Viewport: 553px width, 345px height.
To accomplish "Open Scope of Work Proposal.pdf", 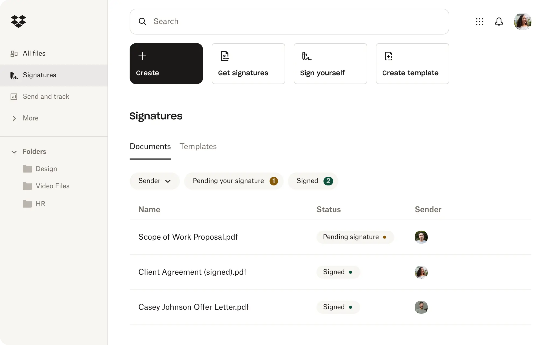I will [x=188, y=236].
